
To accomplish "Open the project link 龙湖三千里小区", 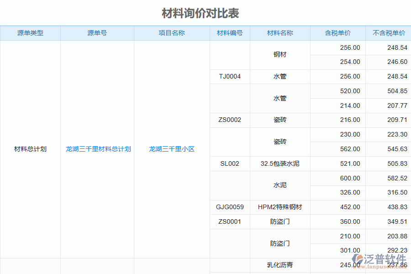I will (171, 149).
